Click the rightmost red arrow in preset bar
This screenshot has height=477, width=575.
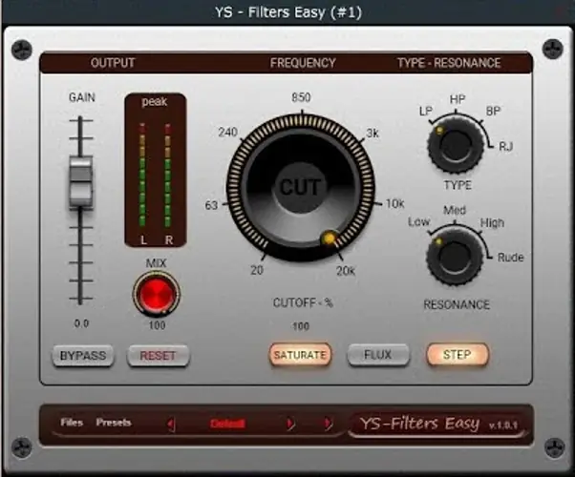[327, 424]
